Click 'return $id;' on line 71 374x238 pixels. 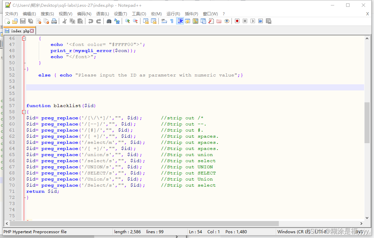(x=43, y=191)
